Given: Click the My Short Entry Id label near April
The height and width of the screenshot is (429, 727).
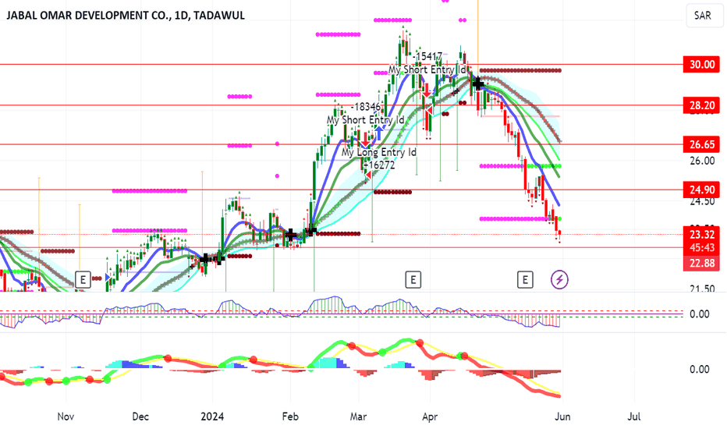Looking at the screenshot, I should [x=427, y=69].
